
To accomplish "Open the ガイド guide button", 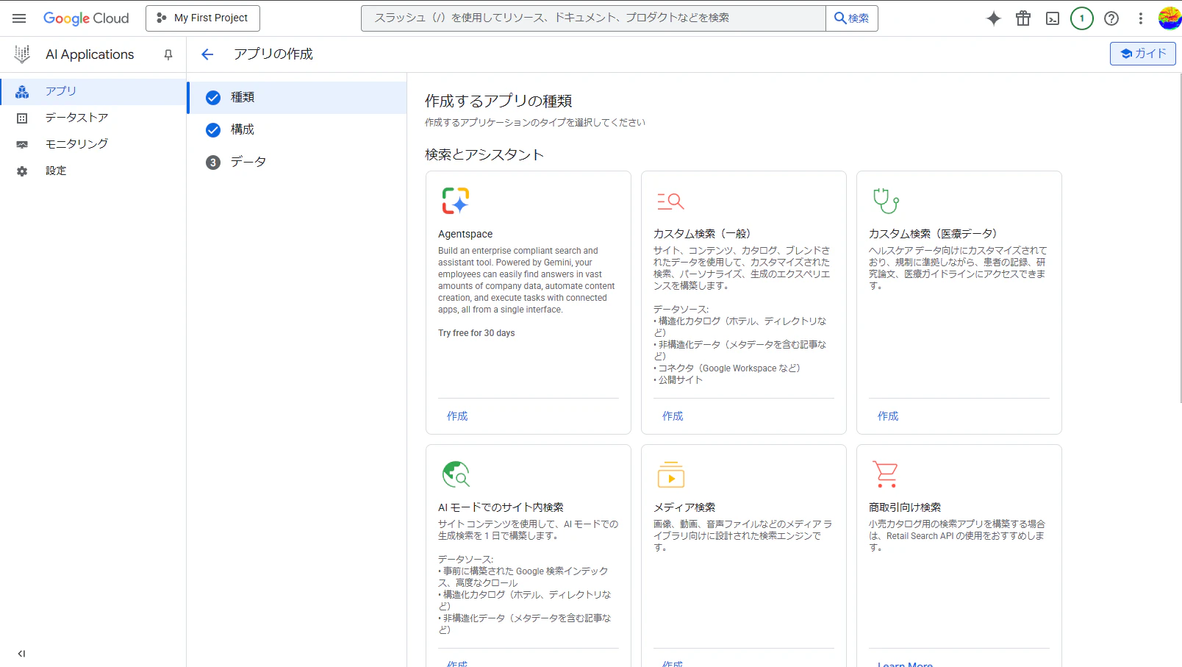I will click(x=1143, y=54).
